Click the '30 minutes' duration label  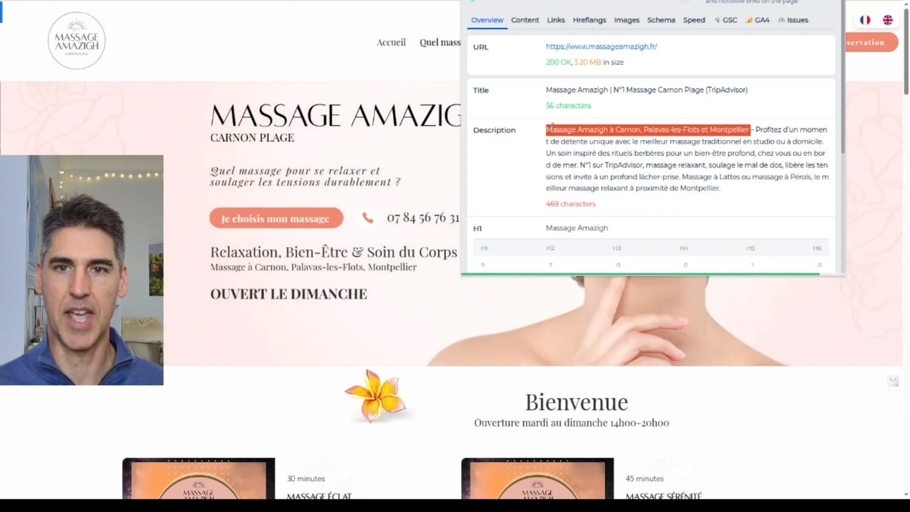[x=306, y=479]
